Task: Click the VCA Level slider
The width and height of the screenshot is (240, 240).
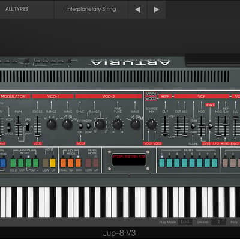Action: (235, 127)
